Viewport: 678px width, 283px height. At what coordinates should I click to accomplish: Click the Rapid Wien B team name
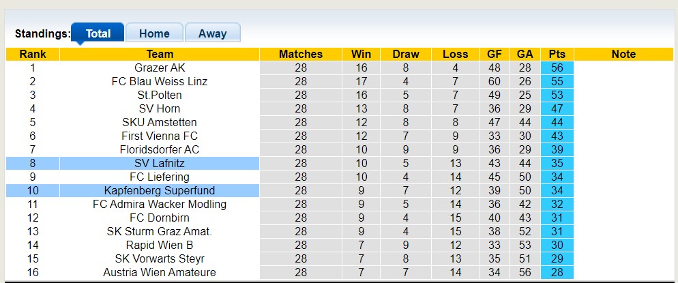point(160,245)
